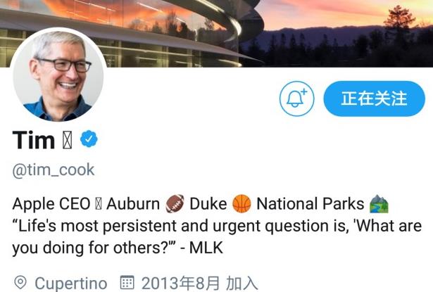Click the unrendered glyph box after Tim
This screenshot has width=433, height=292.
point(68,140)
